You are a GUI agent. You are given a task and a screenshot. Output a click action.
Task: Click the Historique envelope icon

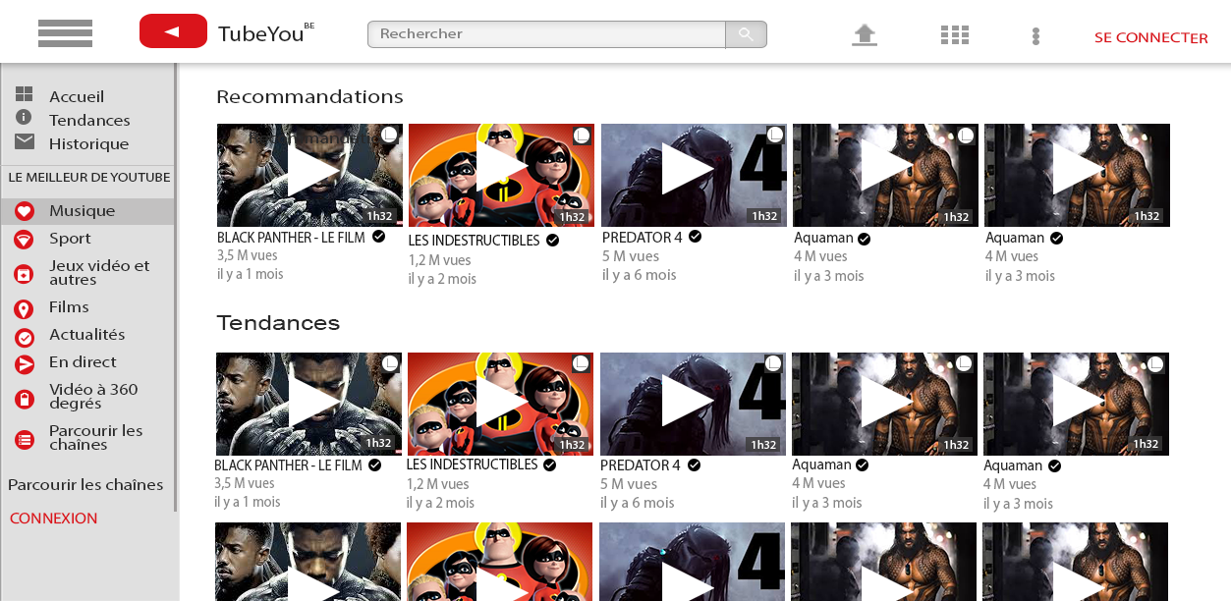25,141
